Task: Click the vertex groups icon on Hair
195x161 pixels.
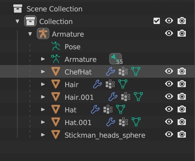Action: click(x=110, y=84)
